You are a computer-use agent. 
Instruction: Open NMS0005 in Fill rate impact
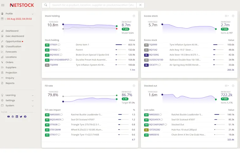pyautogui.click(x=55, y=115)
